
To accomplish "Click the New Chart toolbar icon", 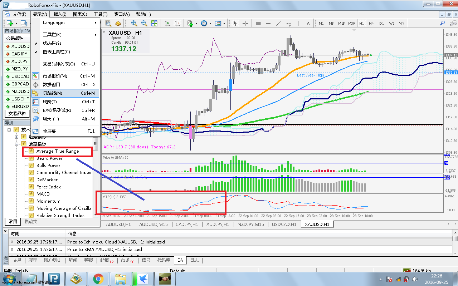I will coord(10,23).
